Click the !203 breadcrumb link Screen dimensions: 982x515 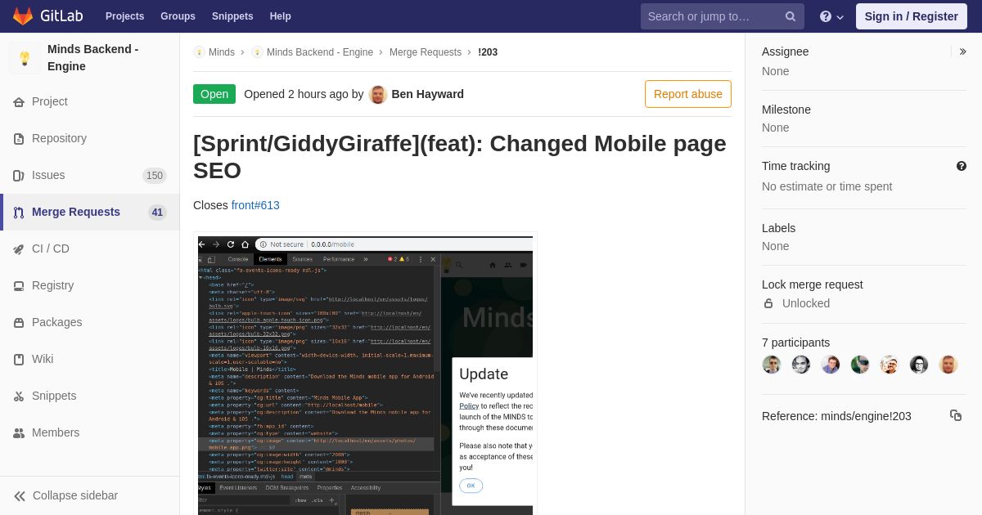pos(488,52)
